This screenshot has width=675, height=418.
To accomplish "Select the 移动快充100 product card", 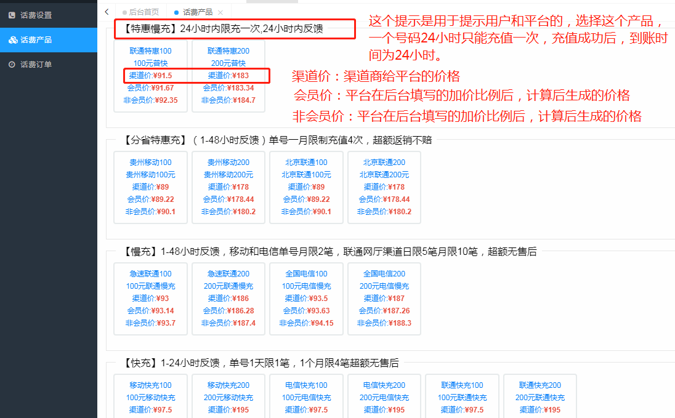I will (151, 396).
